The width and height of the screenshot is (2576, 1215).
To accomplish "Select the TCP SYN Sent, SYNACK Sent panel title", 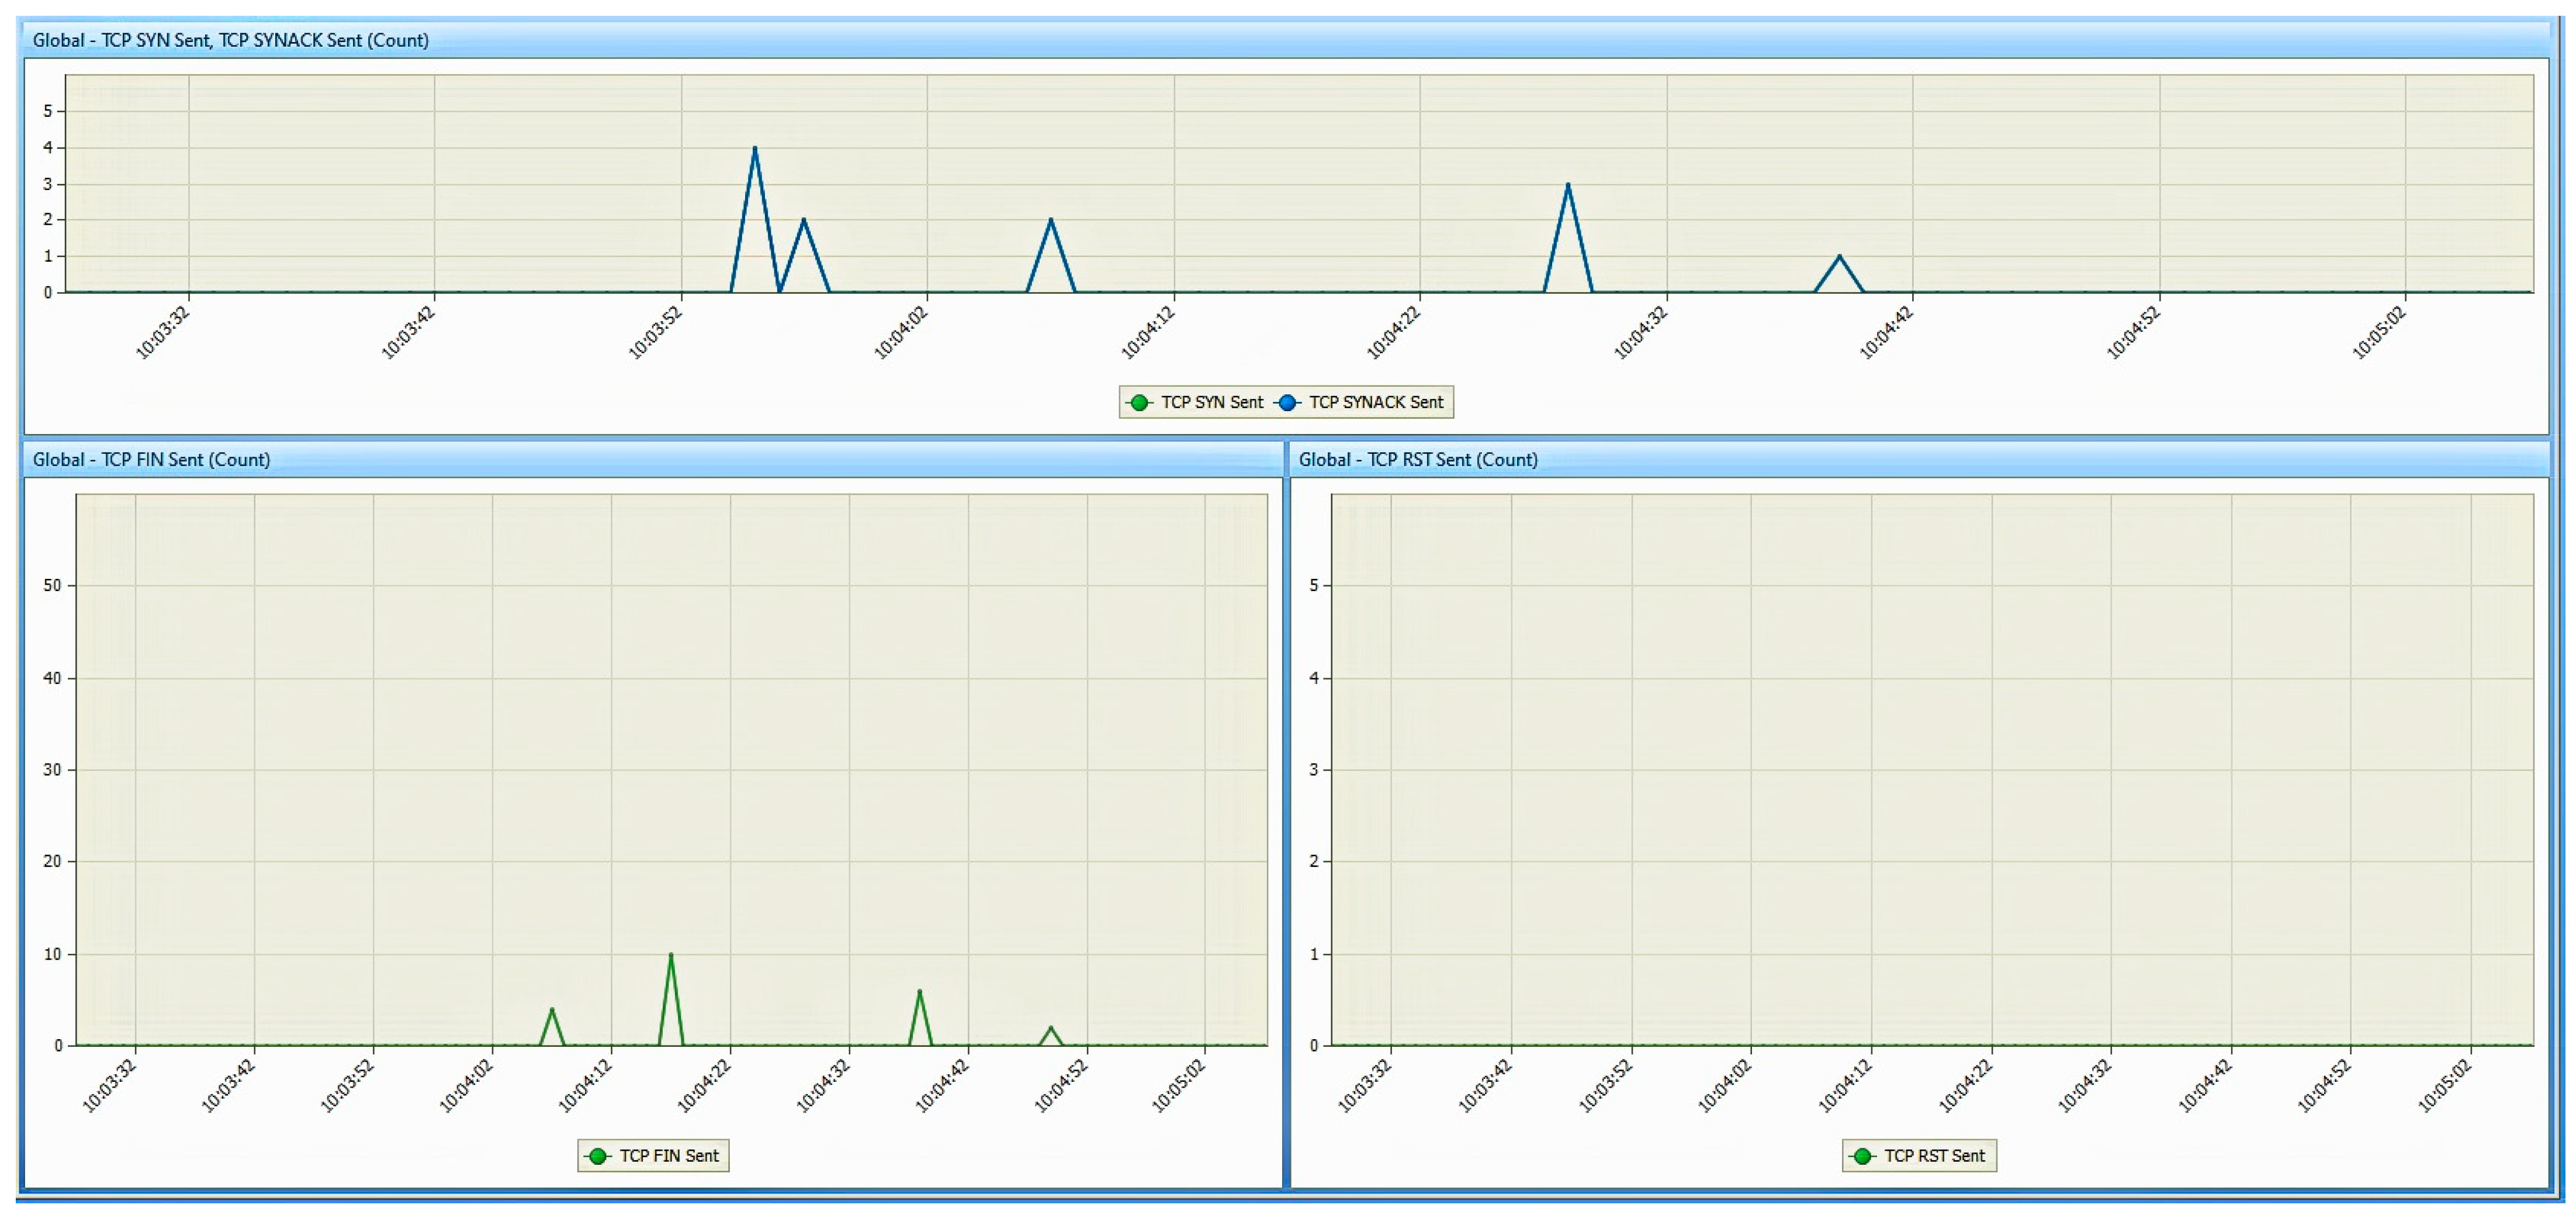I will [230, 40].
